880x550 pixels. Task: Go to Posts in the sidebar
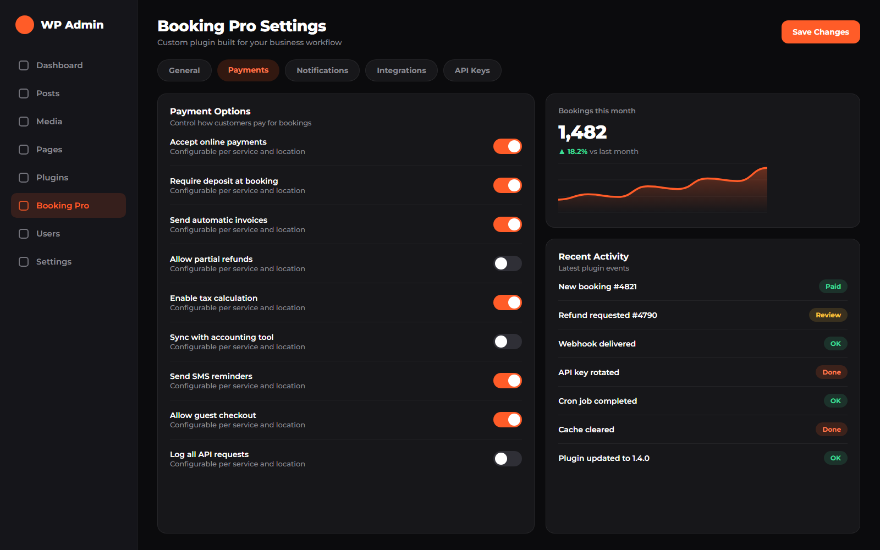point(68,94)
